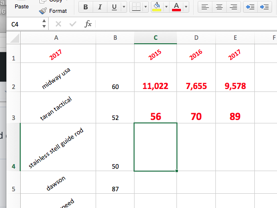Open borders dropdown arrow
Viewport: 277px width, 208px height.
point(145,7)
